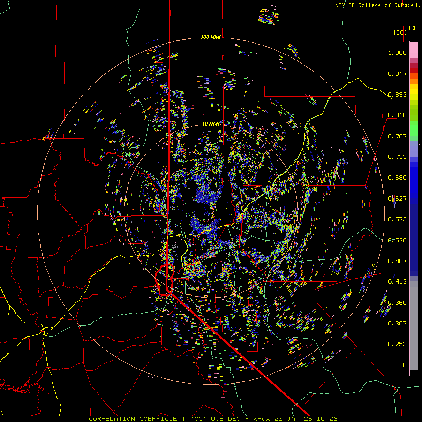The width and height of the screenshot is (422, 422).
Task: Click the gray segment of the color bar
Action: pos(414,326)
